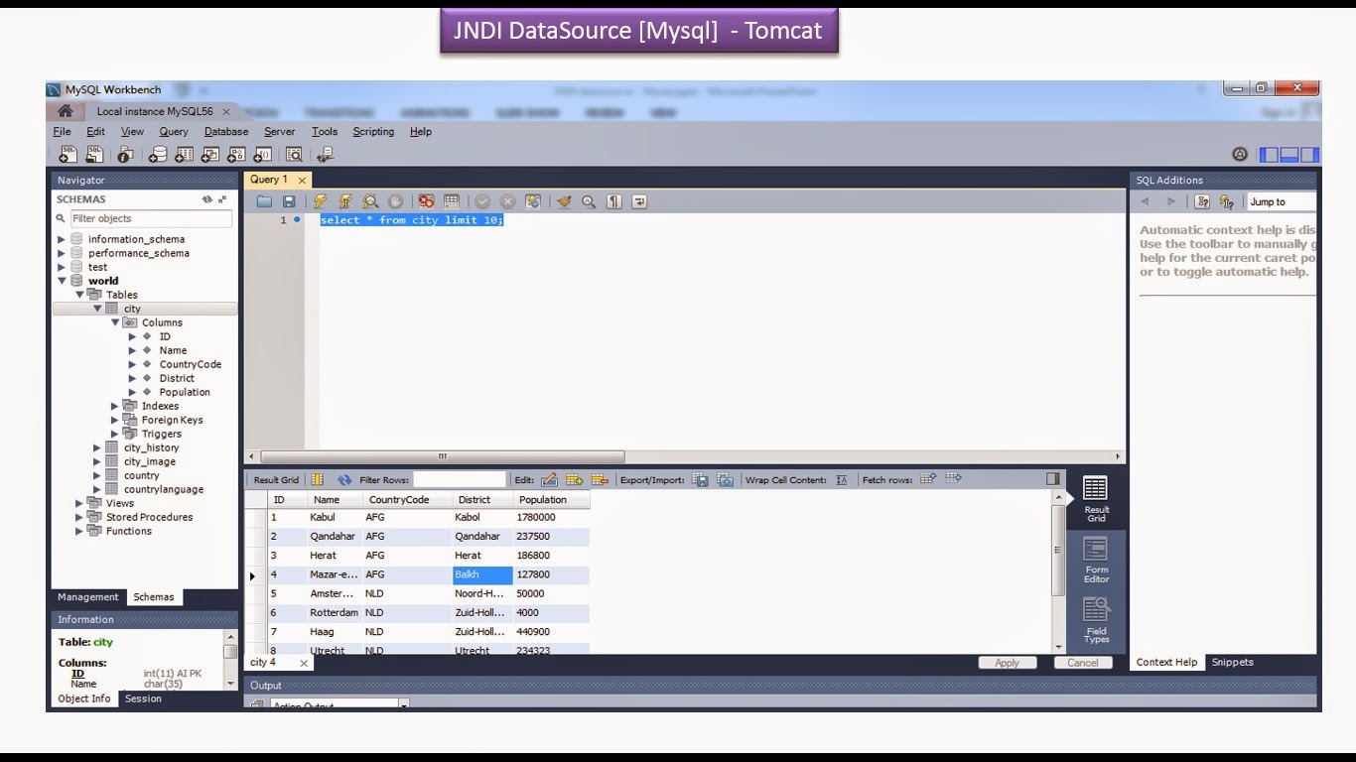The image size is (1356, 762).
Task: Open the Scripting menu
Action: pyautogui.click(x=373, y=131)
